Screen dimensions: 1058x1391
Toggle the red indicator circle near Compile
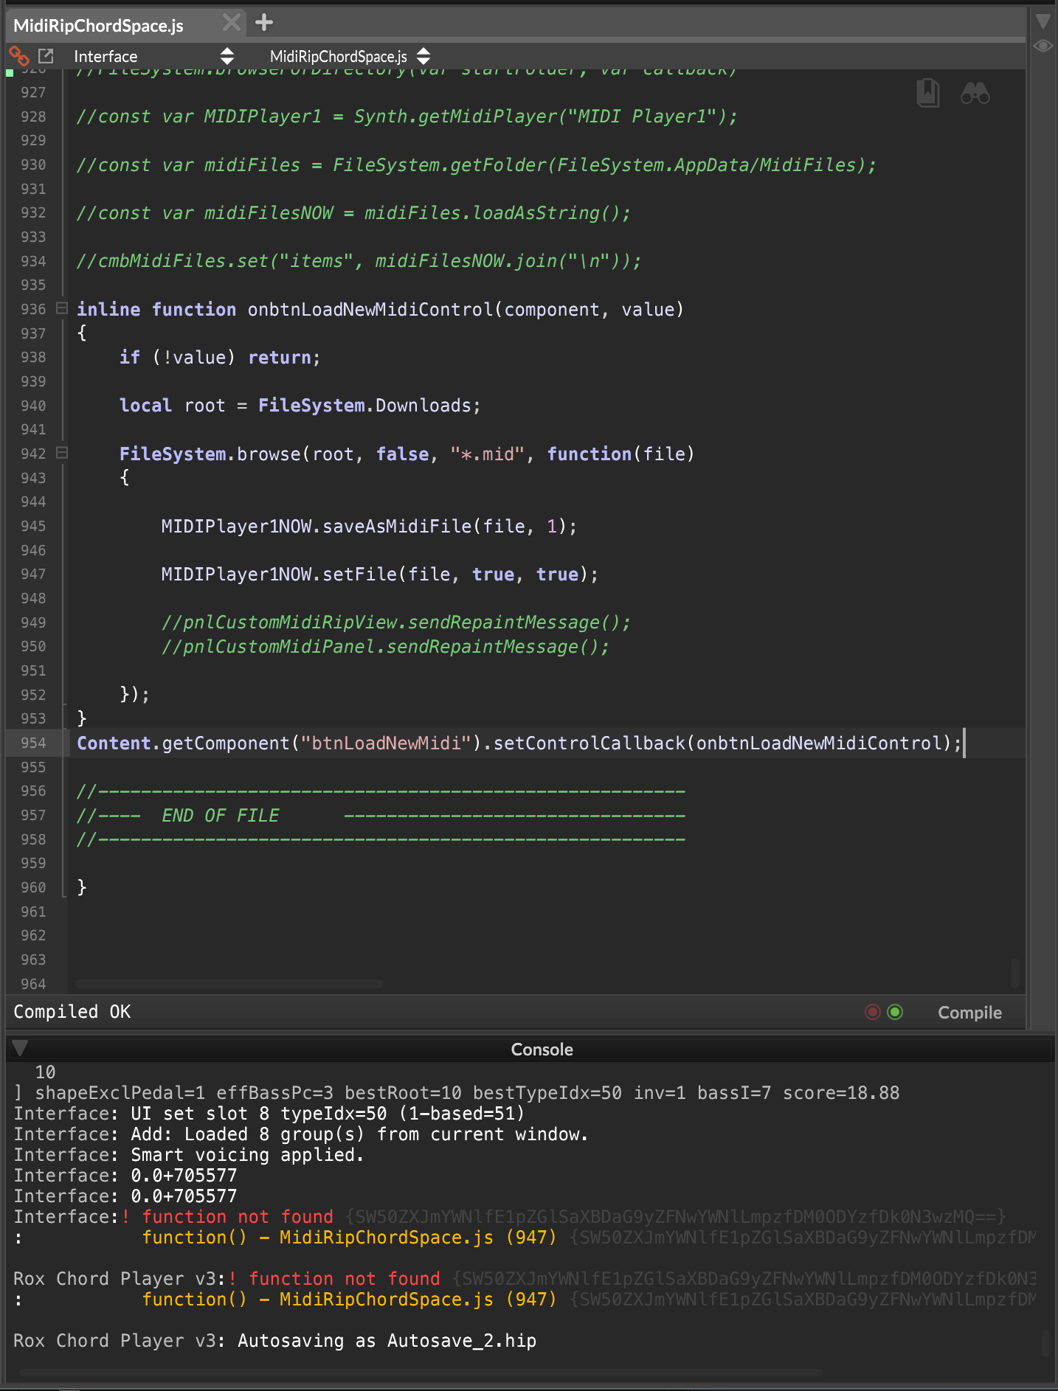873,1012
